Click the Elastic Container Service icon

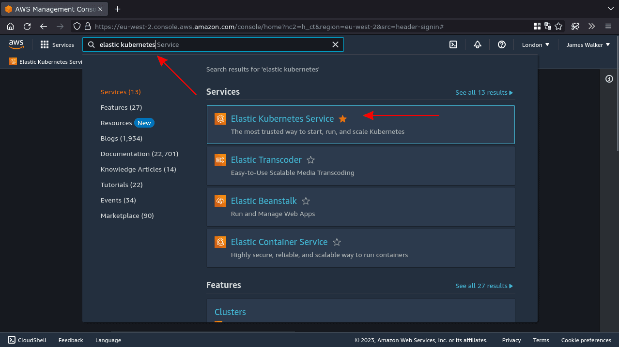click(220, 242)
